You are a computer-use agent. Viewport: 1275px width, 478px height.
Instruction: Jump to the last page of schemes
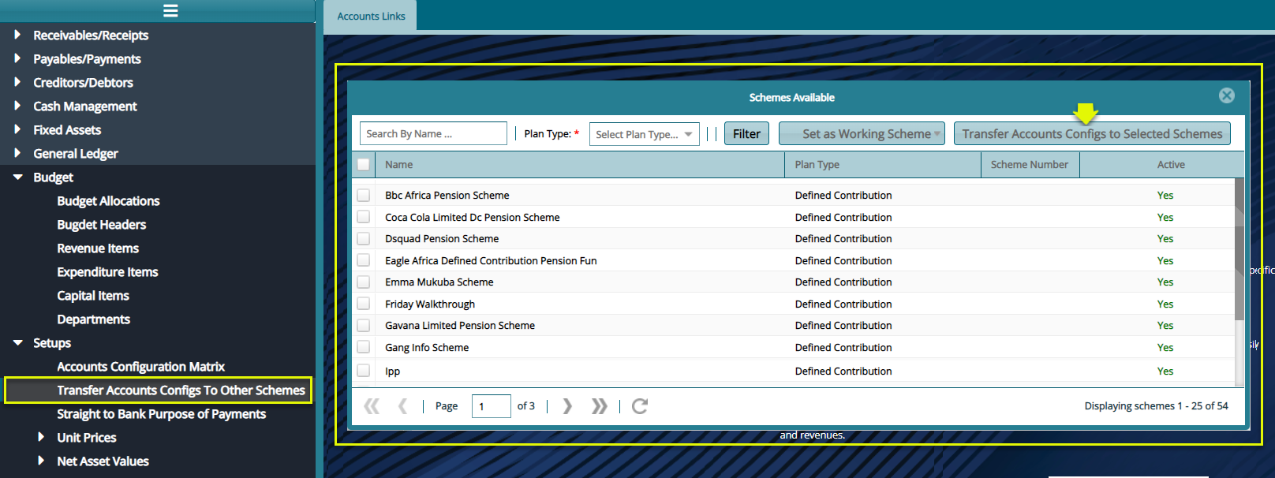click(x=600, y=406)
